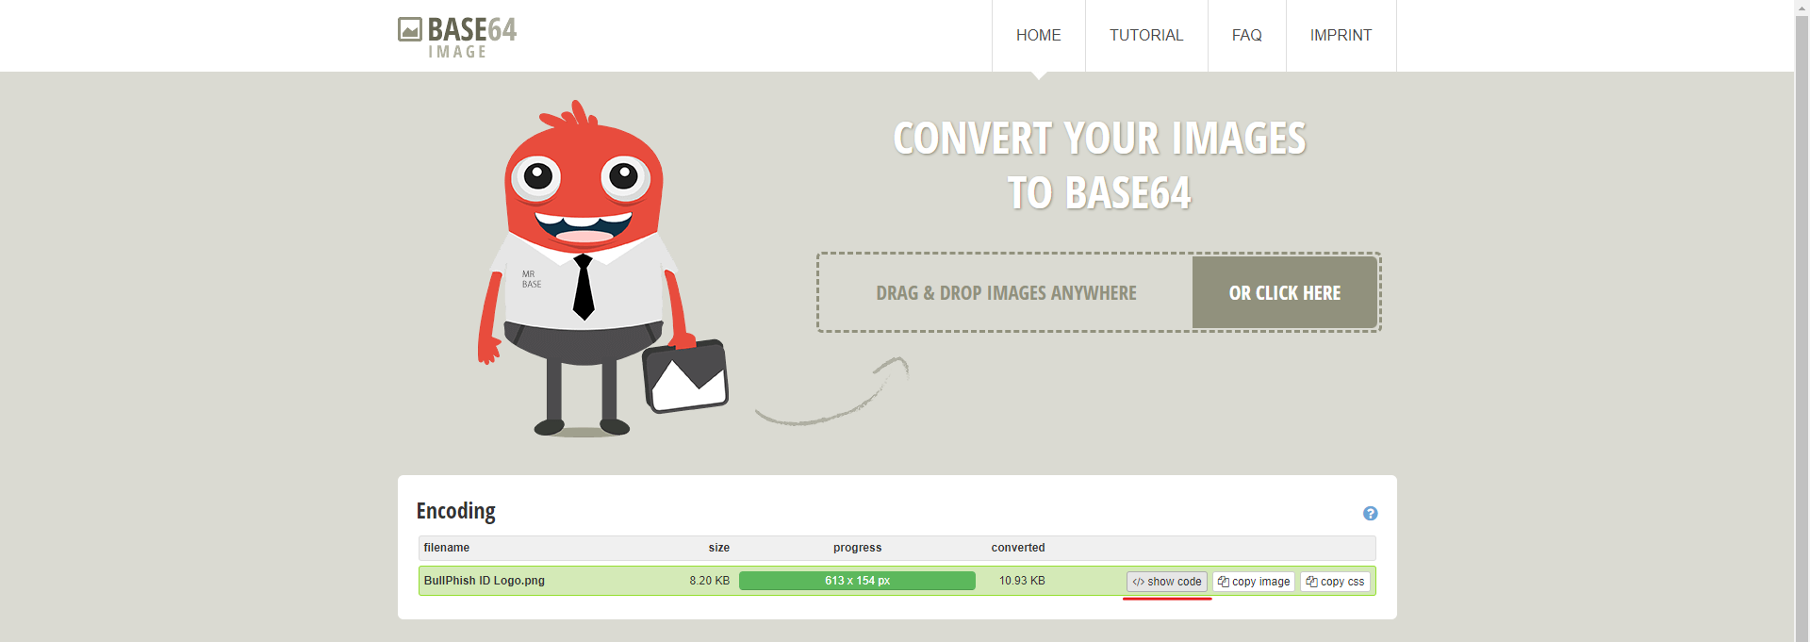Open the TUTORIAL page
Image resolution: width=1810 pixels, height=642 pixels.
(x=1145, y=36)
